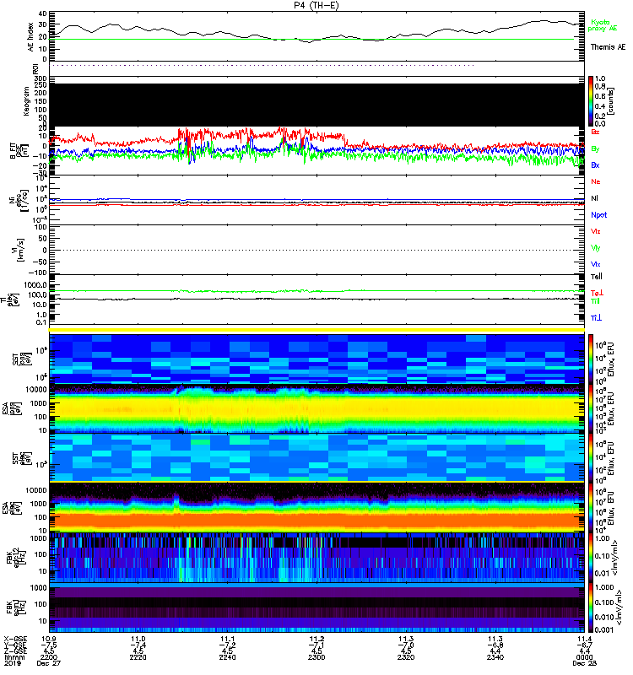Click the 2340 time tick label
Image resolution: width=633 pixels, height=675 pixels.
coord(495,657)
